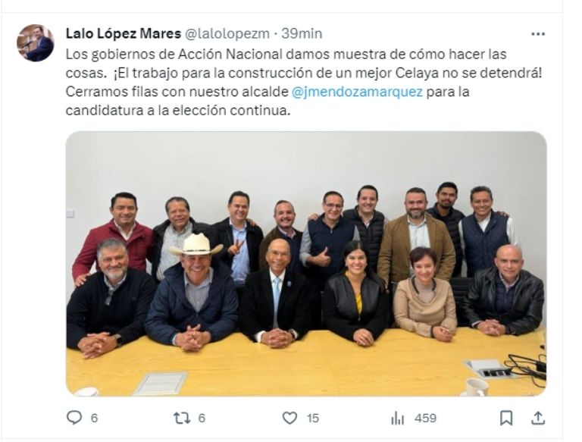Retweet the post using the retweet icon

[182, 418]
